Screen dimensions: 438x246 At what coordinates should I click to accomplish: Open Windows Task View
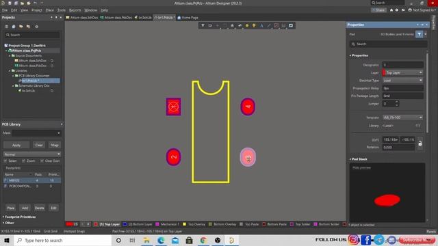132,240
